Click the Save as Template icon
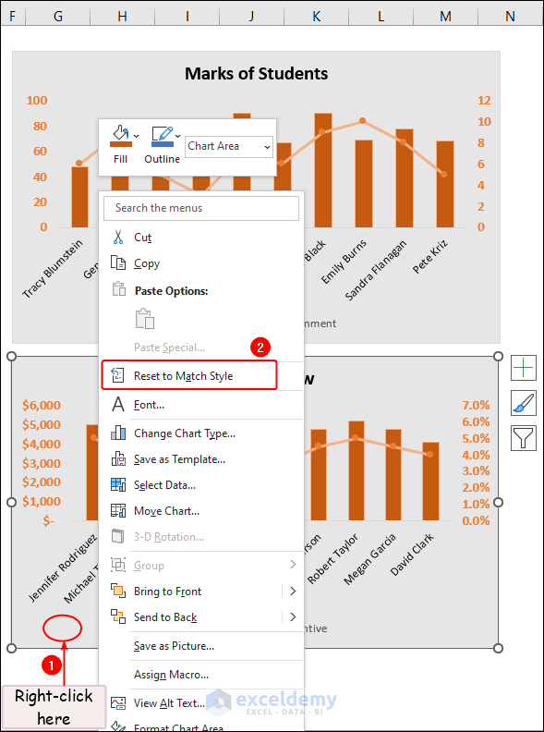 118,459
